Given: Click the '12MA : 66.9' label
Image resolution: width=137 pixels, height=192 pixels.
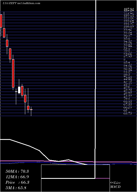Looking at the screenshot, I should tap(17, 177).
